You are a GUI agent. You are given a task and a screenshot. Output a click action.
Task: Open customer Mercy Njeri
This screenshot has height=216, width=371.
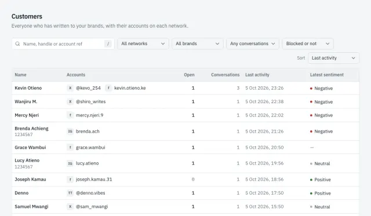pos(27,115)
